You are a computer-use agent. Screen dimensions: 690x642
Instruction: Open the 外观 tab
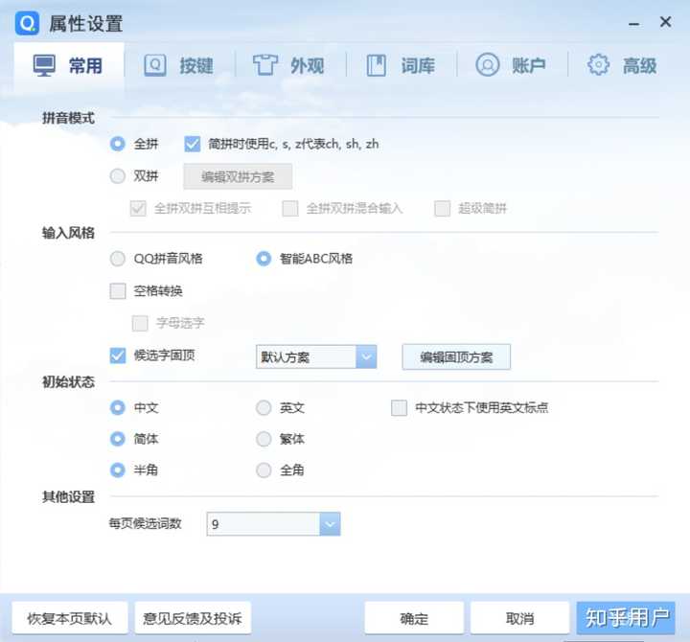[x=289, y=65]
